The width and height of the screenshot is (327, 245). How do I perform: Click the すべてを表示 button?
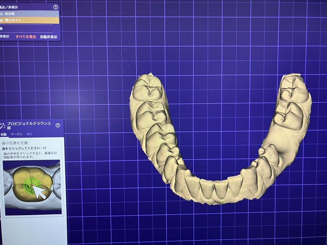click(26, 37)
